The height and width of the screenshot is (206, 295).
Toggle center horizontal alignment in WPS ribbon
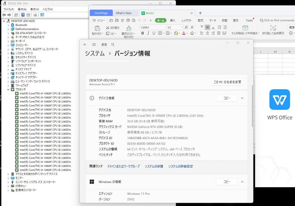click(207, 33)
